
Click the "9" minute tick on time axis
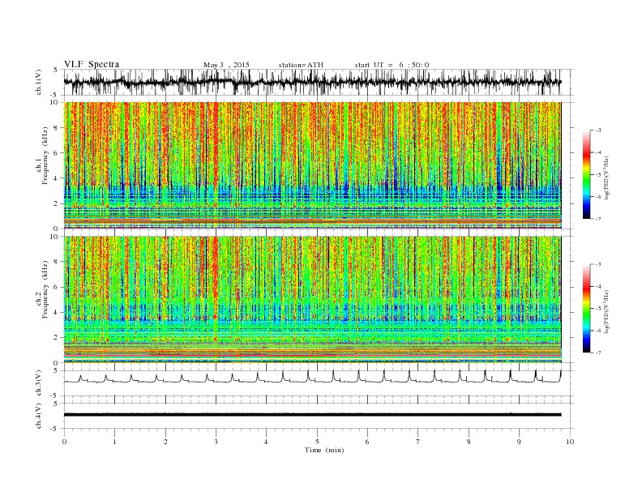pyautogui.click(x=519, y=442)
